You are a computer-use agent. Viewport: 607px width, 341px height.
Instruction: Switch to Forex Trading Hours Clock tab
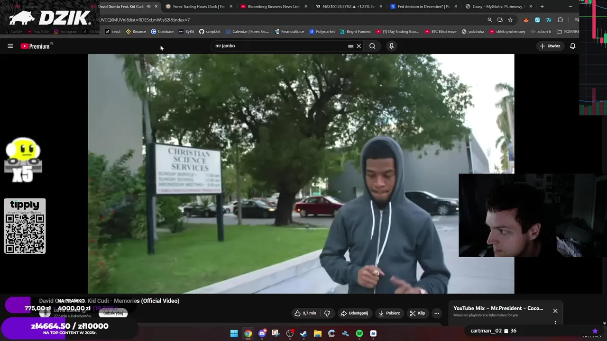point(198,7)
